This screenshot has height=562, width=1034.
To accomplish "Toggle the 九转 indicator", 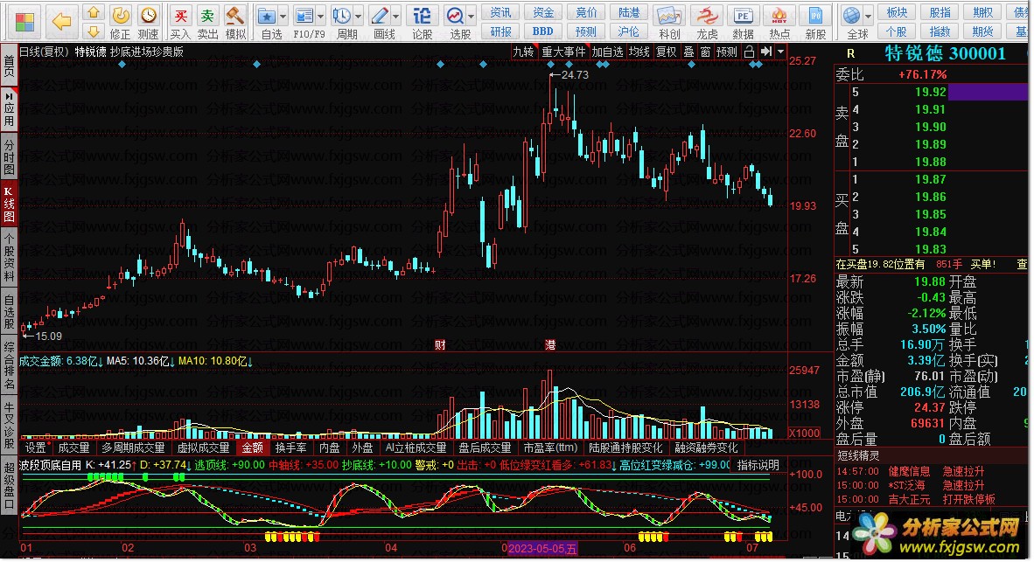I will [x=524, y=52].
